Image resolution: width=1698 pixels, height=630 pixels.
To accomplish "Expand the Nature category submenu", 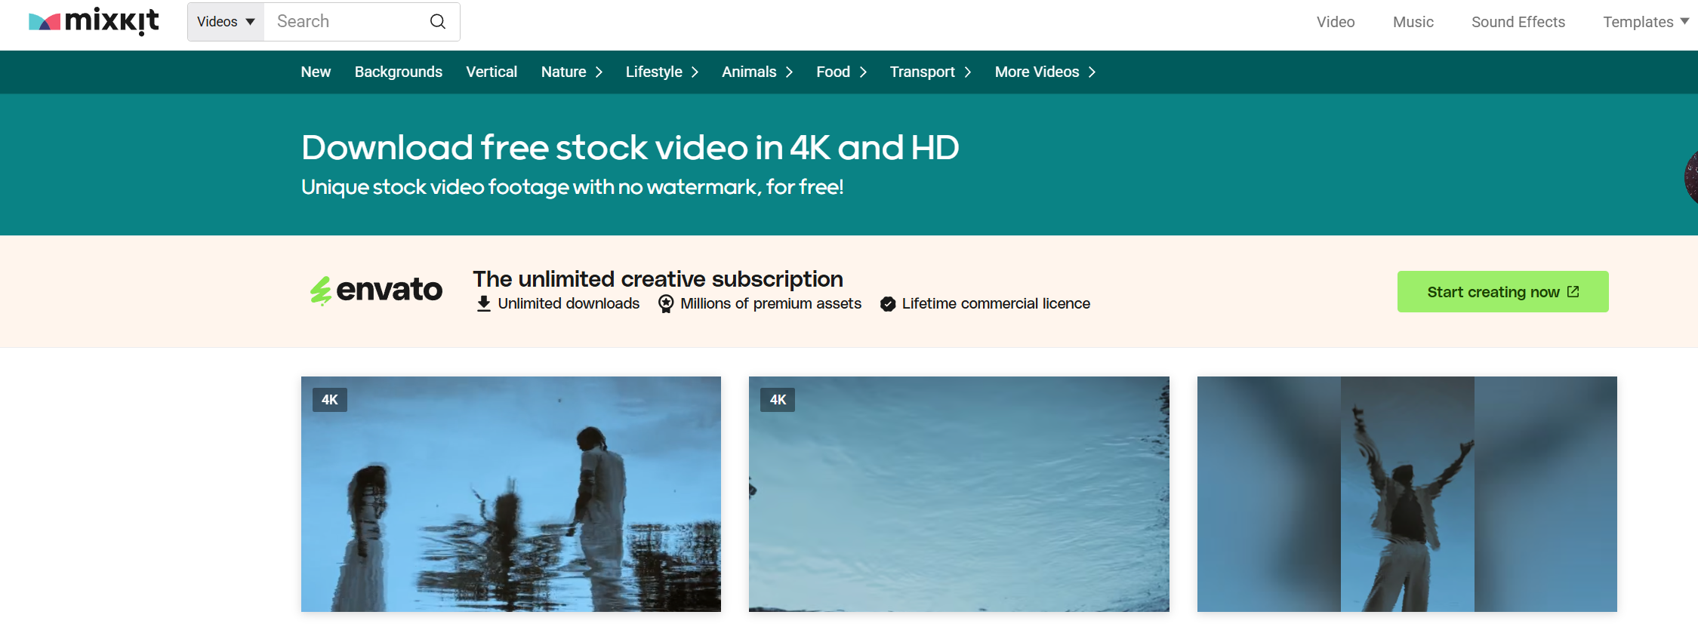I will pyautogui.click(x=572, y=72).
